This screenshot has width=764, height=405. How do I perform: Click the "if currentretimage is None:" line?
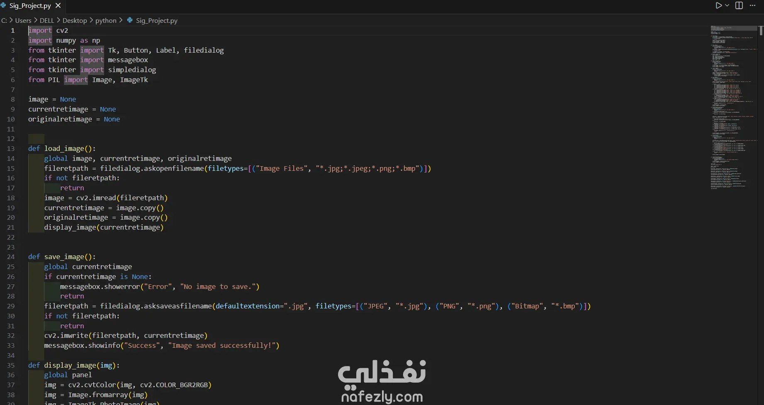(98, 276)
